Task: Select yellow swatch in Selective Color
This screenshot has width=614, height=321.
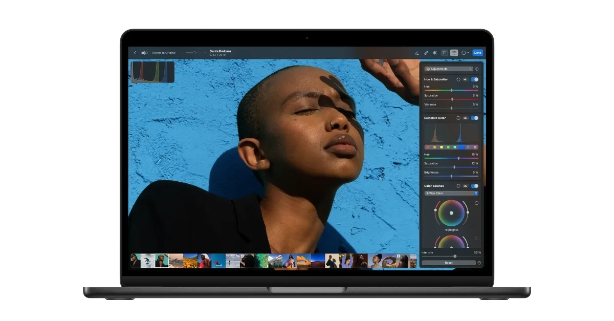Action: 441,147
